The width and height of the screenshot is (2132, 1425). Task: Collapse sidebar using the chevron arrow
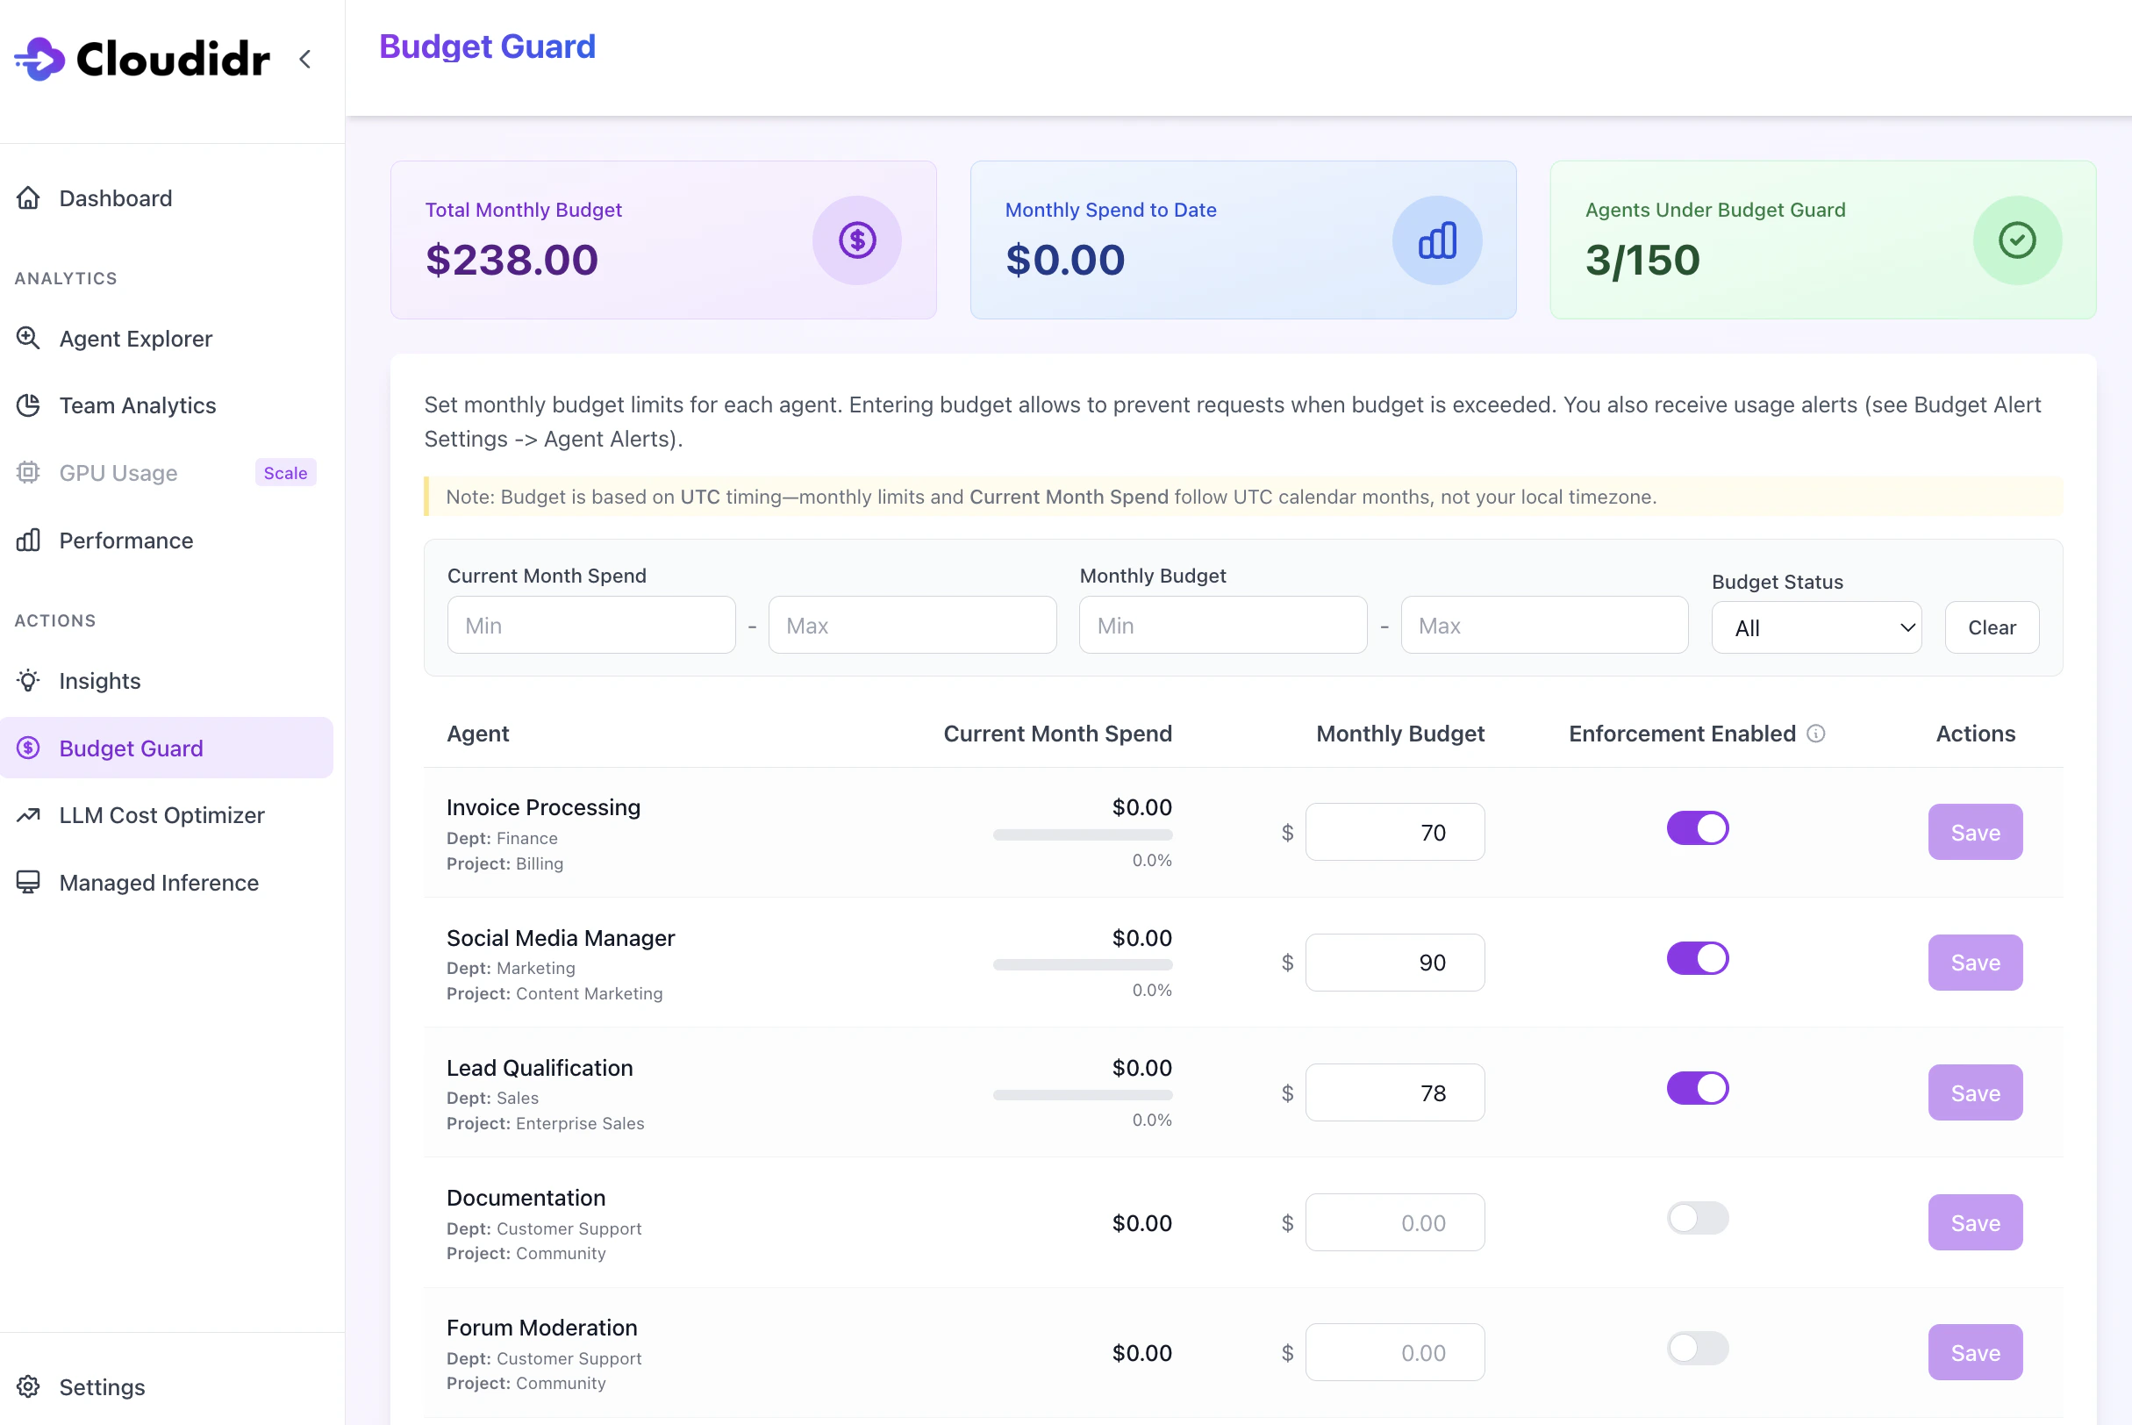pos(305,59)
